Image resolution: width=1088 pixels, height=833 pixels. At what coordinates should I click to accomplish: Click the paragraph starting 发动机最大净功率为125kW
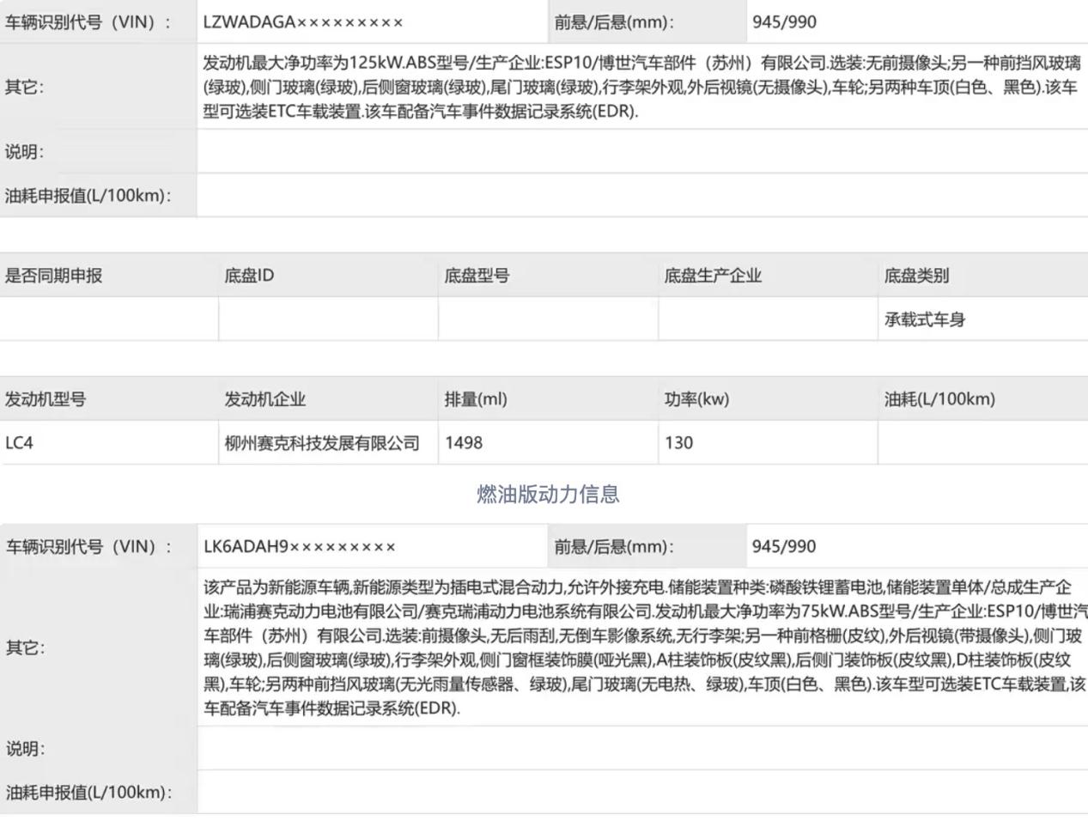(x=641, y=87)
